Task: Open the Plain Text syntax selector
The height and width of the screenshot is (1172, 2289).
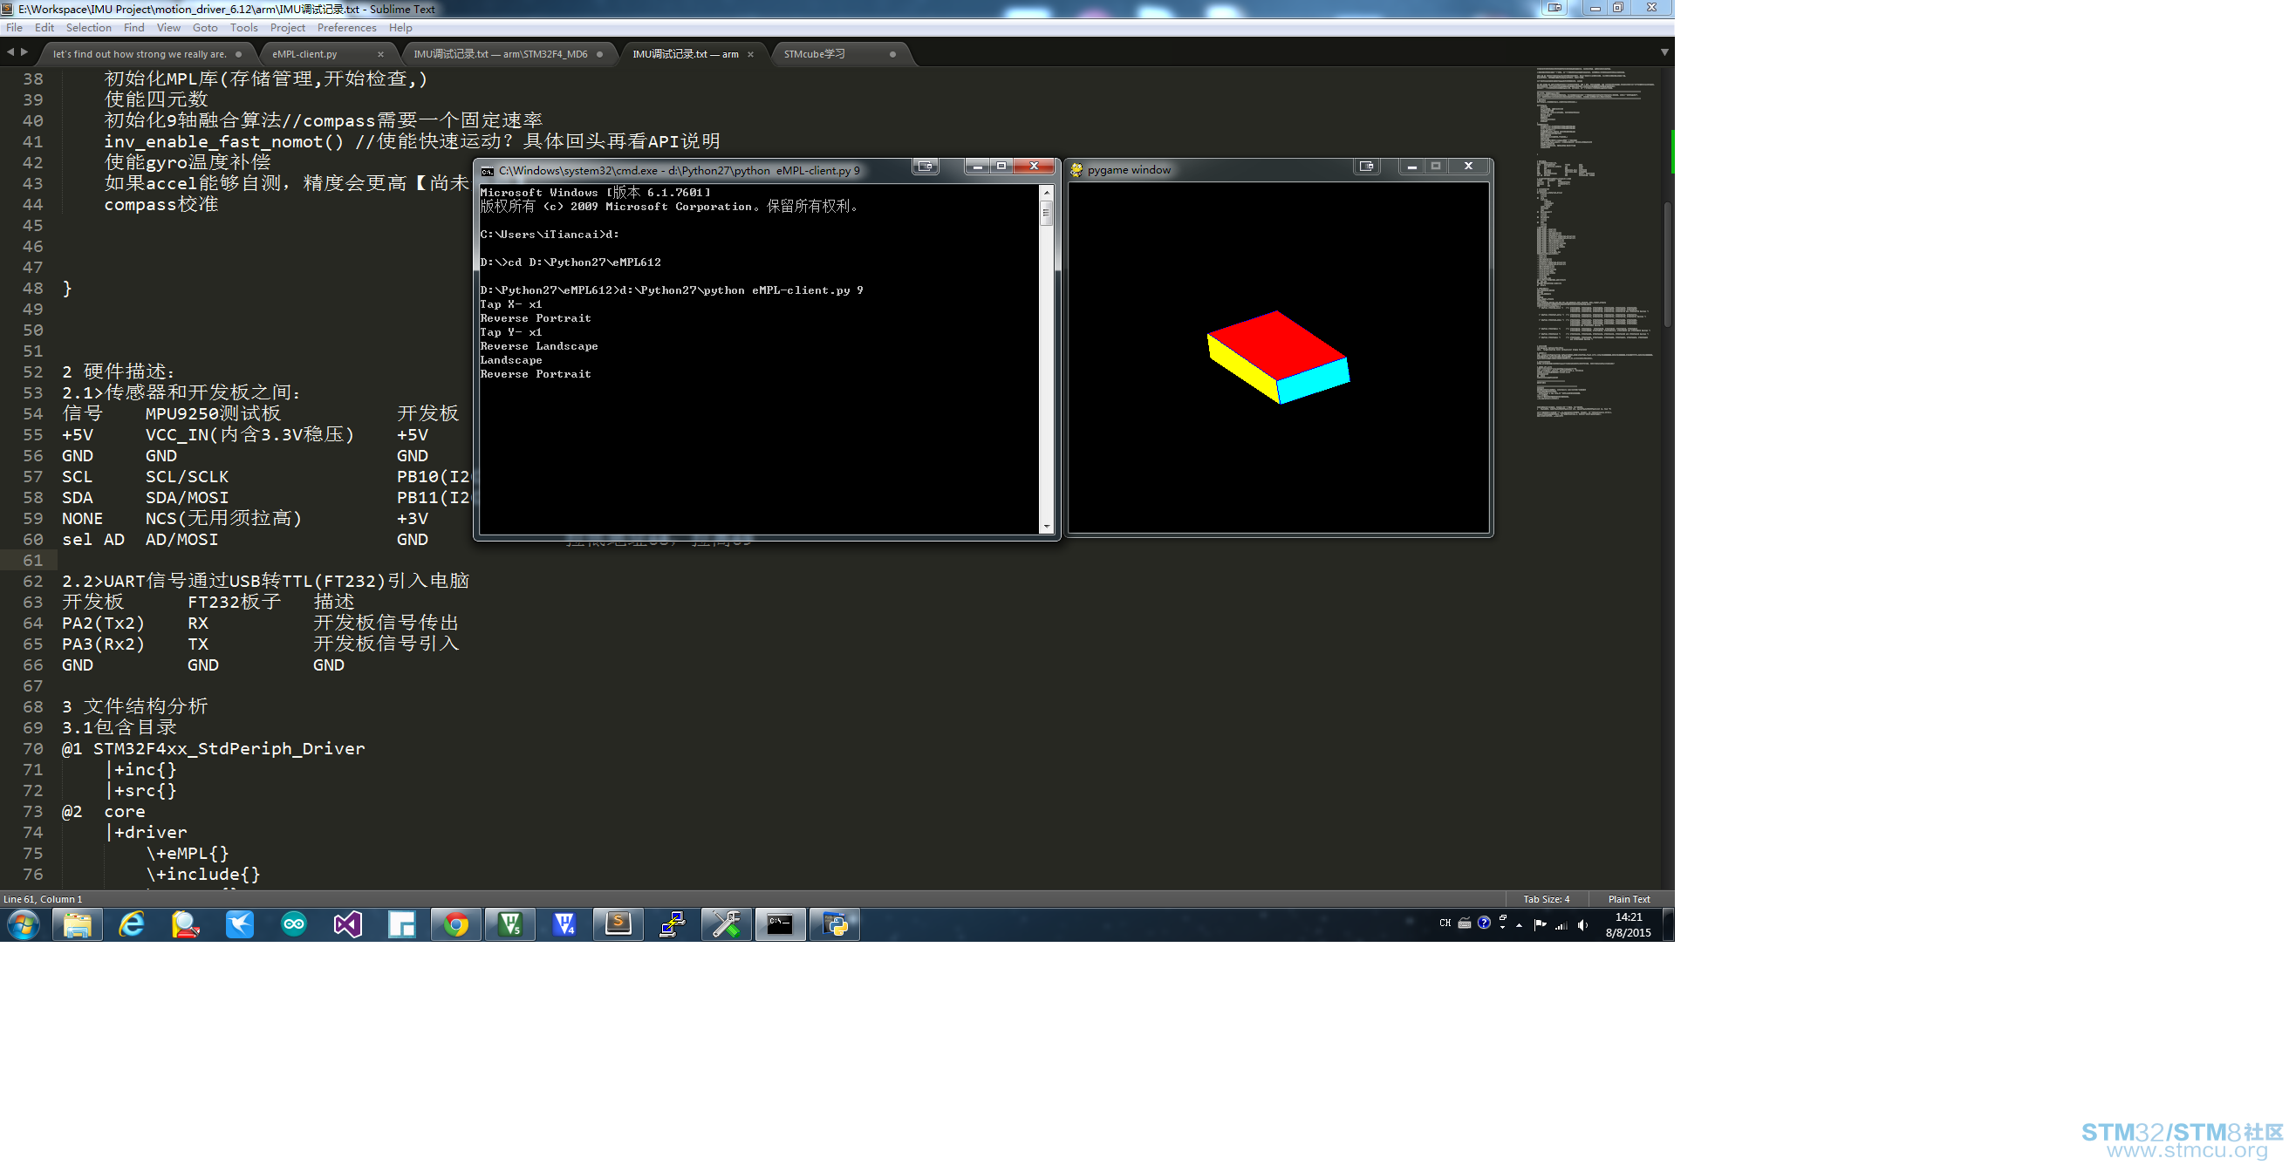Action: tap(1629, 899)
